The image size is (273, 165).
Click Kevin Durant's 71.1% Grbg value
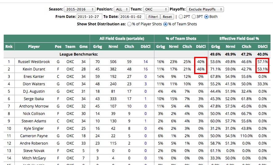tap(215, 69)
